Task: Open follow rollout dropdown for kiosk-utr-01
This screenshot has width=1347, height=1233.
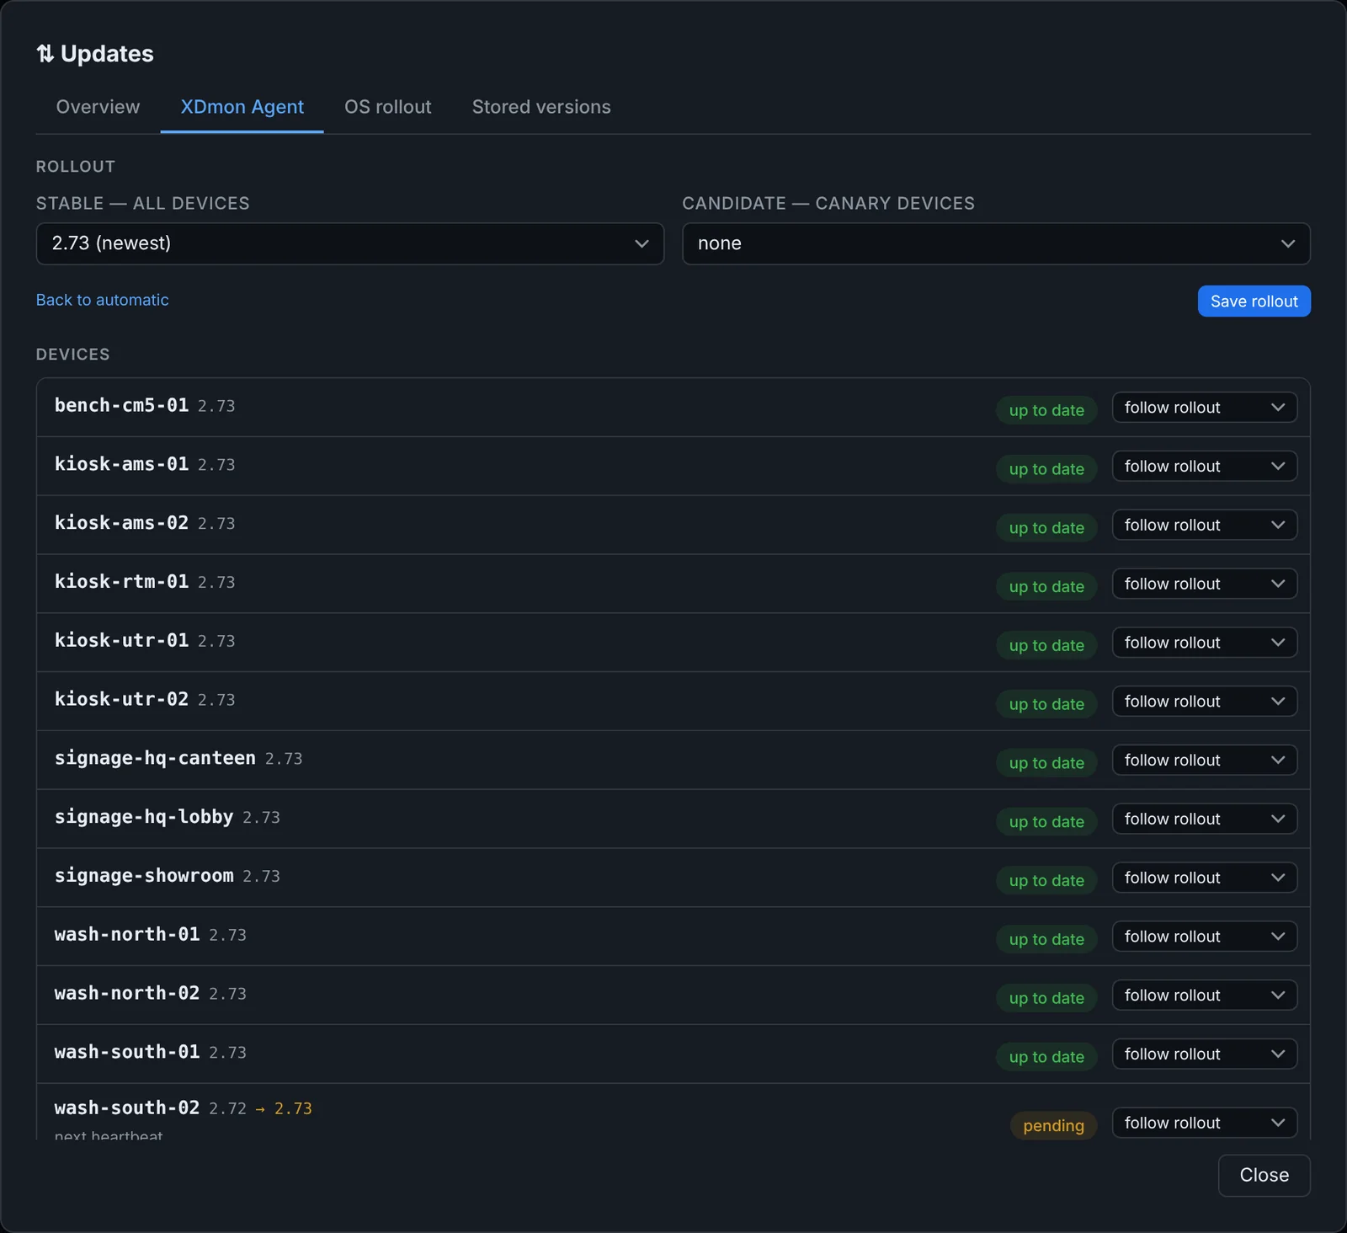Action: click(x=1204, y=643)
